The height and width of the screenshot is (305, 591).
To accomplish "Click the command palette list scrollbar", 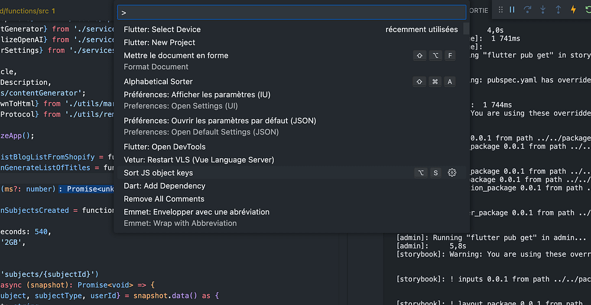I will (x=466, y=28).
